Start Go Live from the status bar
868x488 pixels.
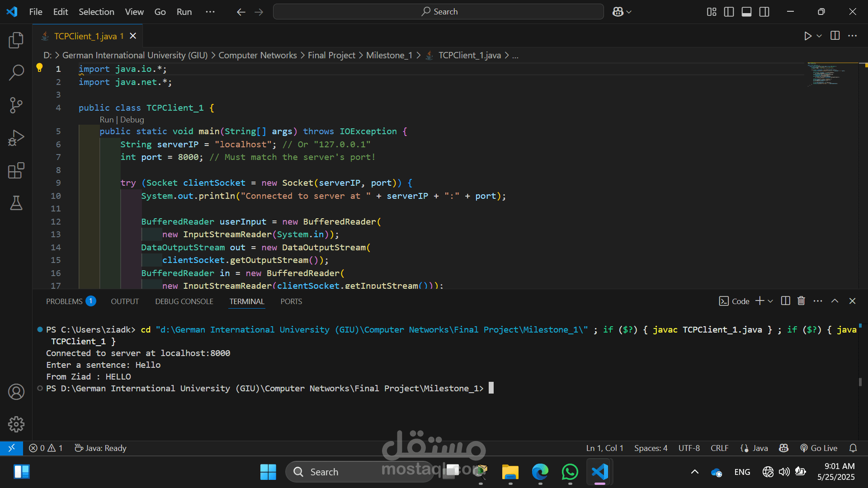[x=819, y=448]
